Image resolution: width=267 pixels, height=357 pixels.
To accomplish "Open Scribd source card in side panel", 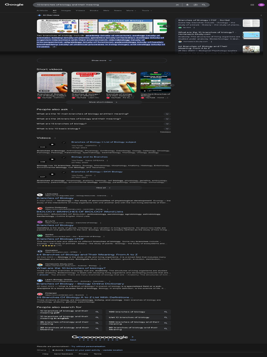I will coord(219,24).
